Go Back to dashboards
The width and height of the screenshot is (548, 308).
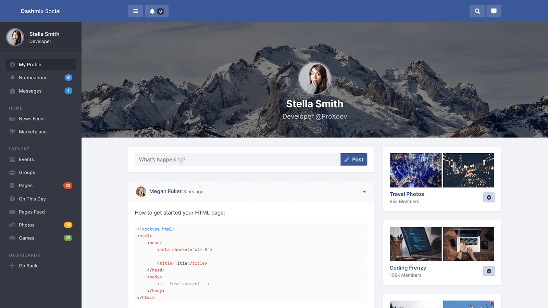pos(28,266)
